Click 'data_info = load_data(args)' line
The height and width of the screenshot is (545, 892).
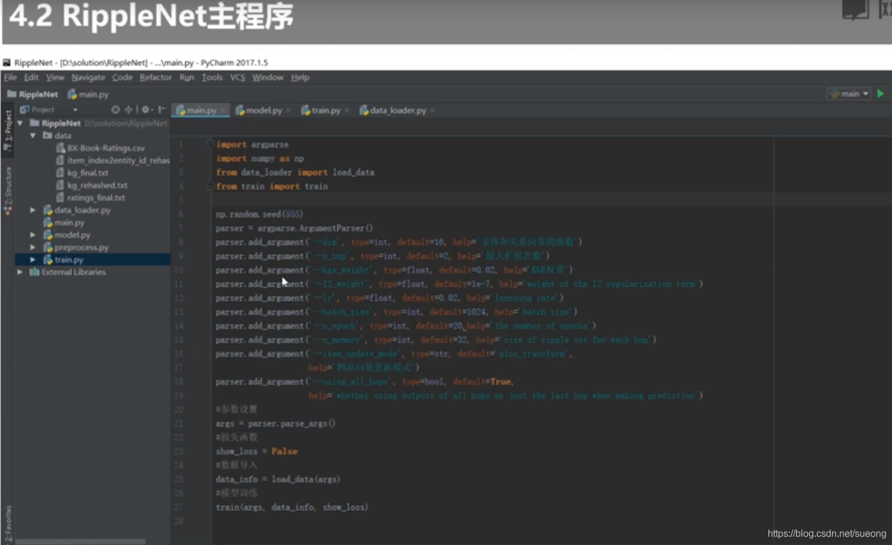(x=278, y=479)
